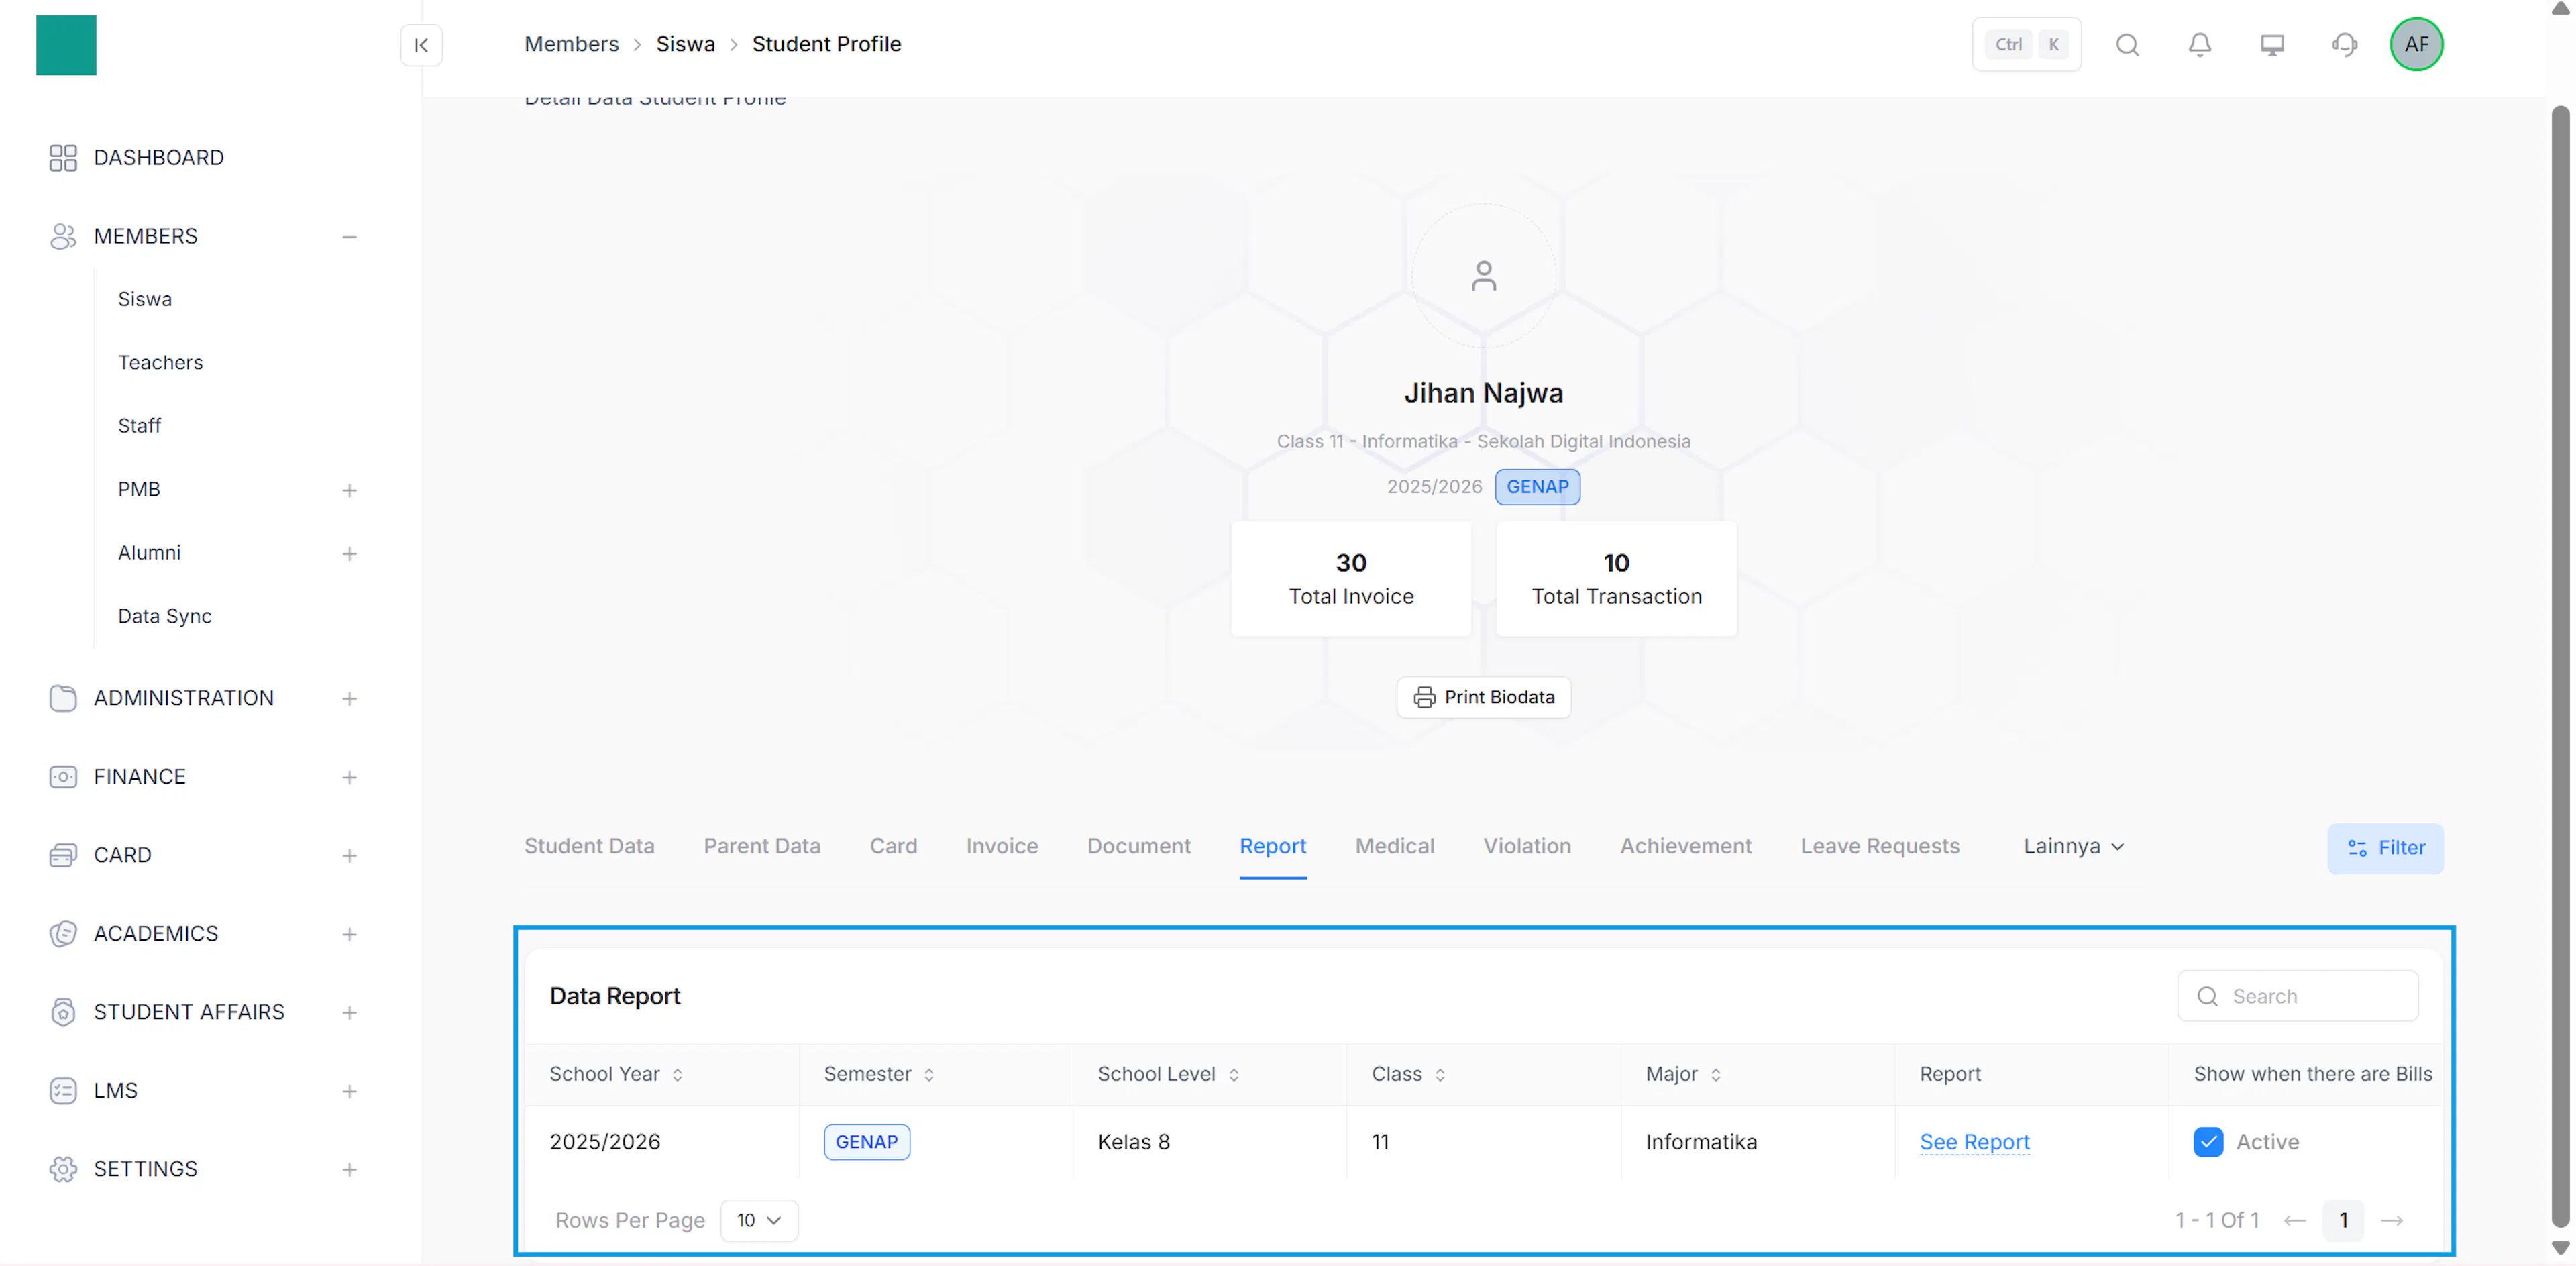Click the student profile avatar placeholder
Image resolution: width=2576 pixels, height=1266 pixels.
click(x=1483, y=276)
